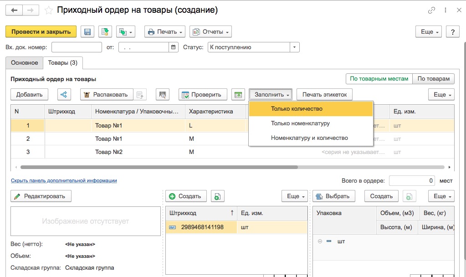
Task: Select barcode 2989468141198 row
Action: (236, 227)
